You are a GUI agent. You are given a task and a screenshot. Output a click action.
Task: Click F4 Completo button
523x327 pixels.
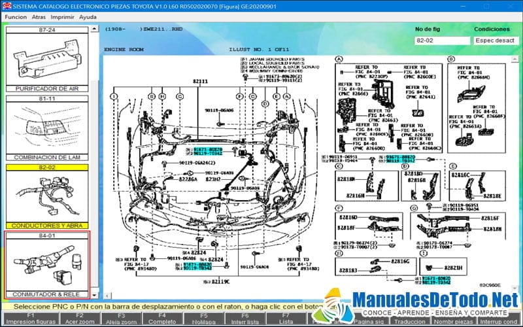click(162, 318)
